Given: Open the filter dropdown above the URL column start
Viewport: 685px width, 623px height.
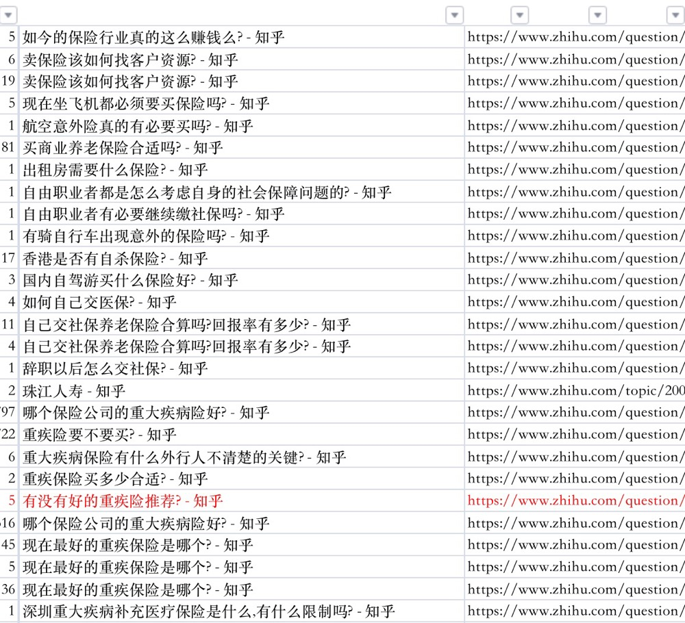Looking at the screenshot, I should pyautogui.click(x=519, y=15).
